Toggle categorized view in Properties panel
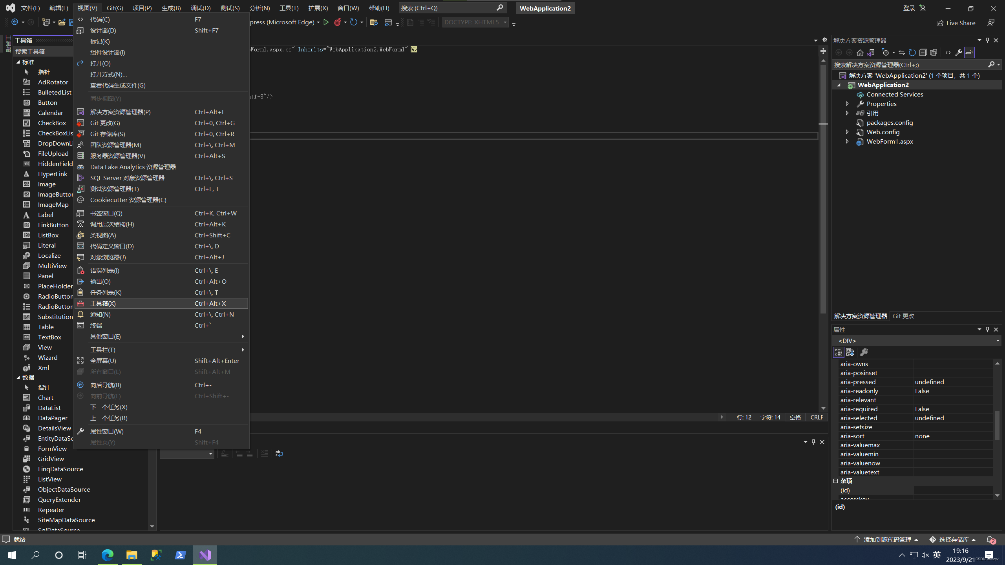Image resolution: width=1005 pixels, height=565 pixels. point(839,352)
